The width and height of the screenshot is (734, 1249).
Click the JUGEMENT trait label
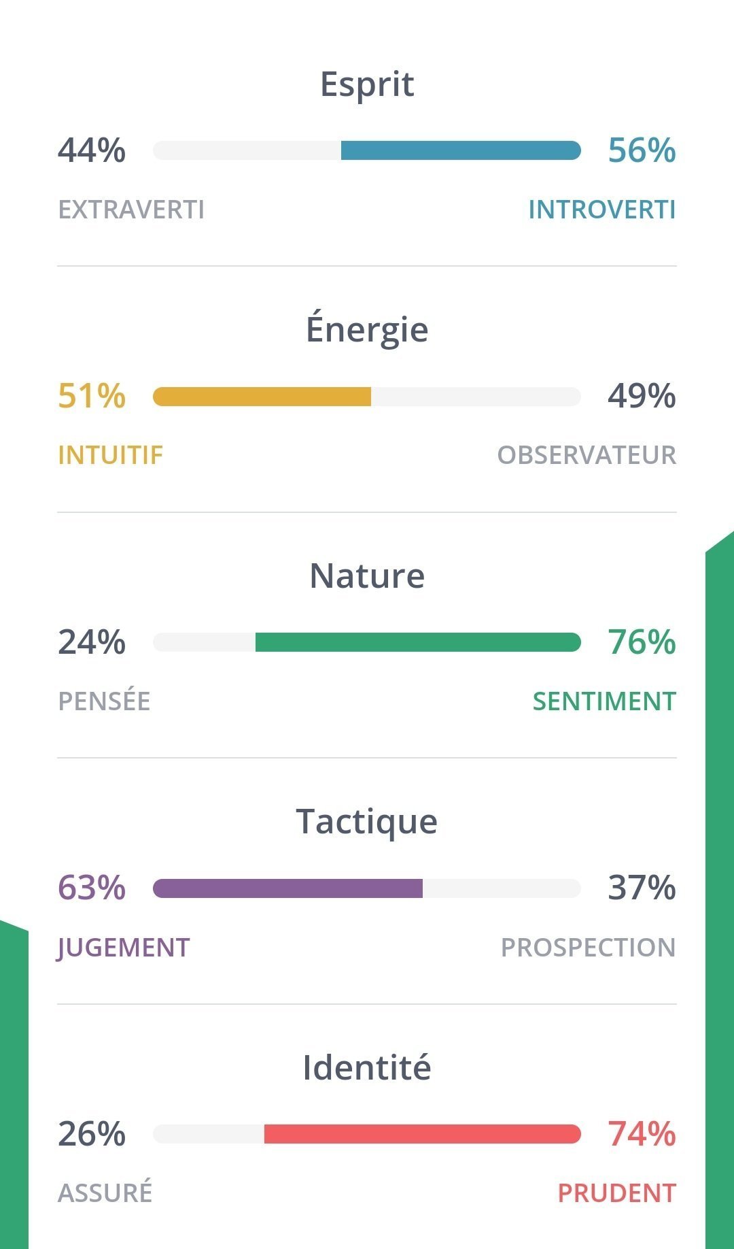pos(124,948)
